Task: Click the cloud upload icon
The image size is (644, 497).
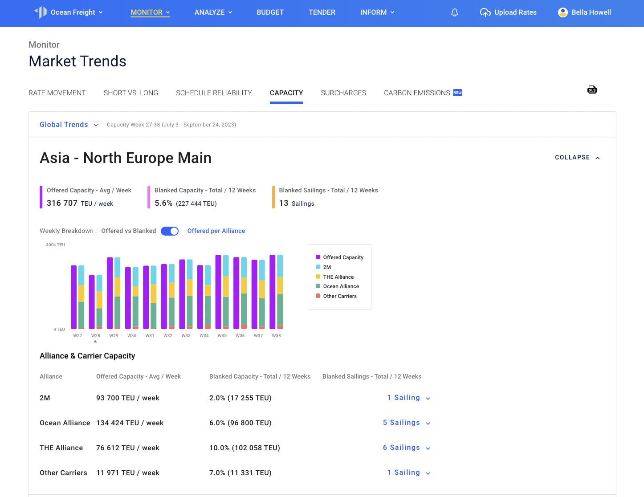Action: [485, 12]
